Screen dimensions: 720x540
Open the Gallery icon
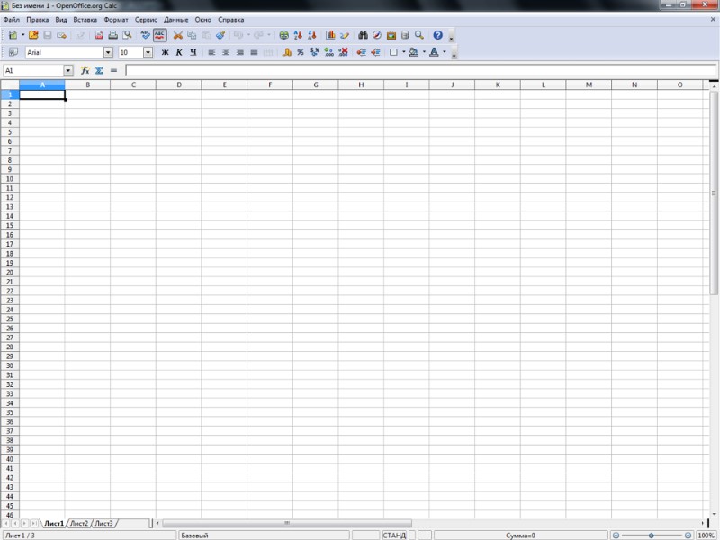[391, 35]
